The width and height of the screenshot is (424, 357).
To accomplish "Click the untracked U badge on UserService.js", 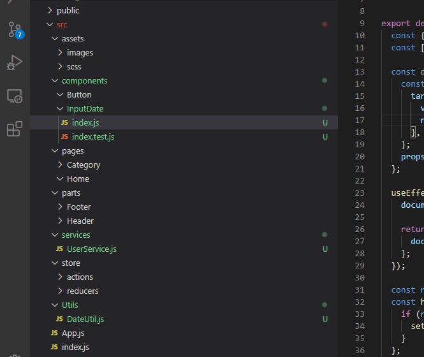I will [x=325, y=249].
